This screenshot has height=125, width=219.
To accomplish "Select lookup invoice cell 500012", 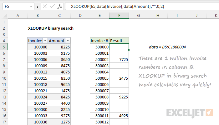I will pyautogui.click(x=99, y=122).
